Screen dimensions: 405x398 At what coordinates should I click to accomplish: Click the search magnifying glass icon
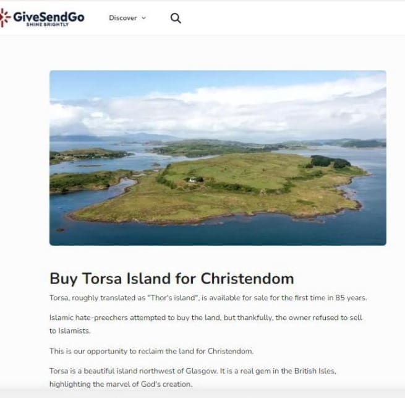tap(176, 18)
